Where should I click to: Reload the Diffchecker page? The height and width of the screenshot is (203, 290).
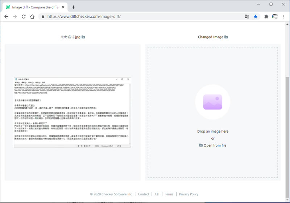pos(24,17)
